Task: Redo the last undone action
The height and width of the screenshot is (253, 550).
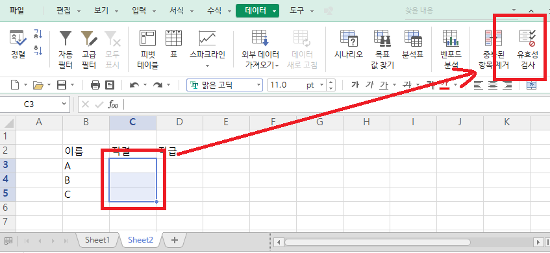Action: (x=158, y=85)
